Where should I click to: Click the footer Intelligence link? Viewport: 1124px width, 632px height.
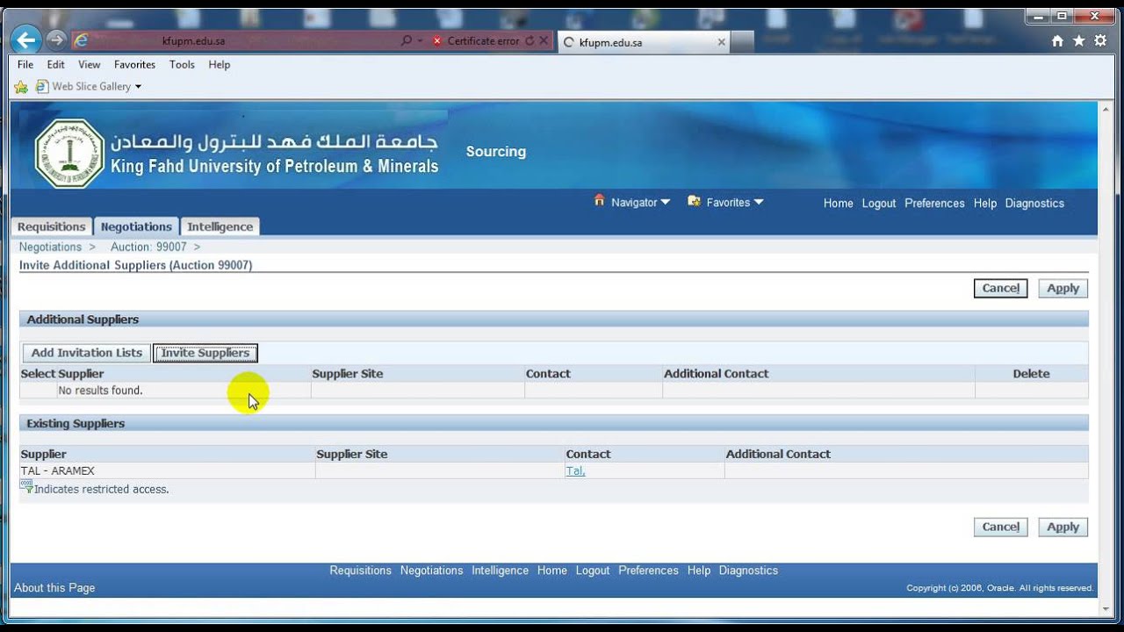(x=500, y=571)
